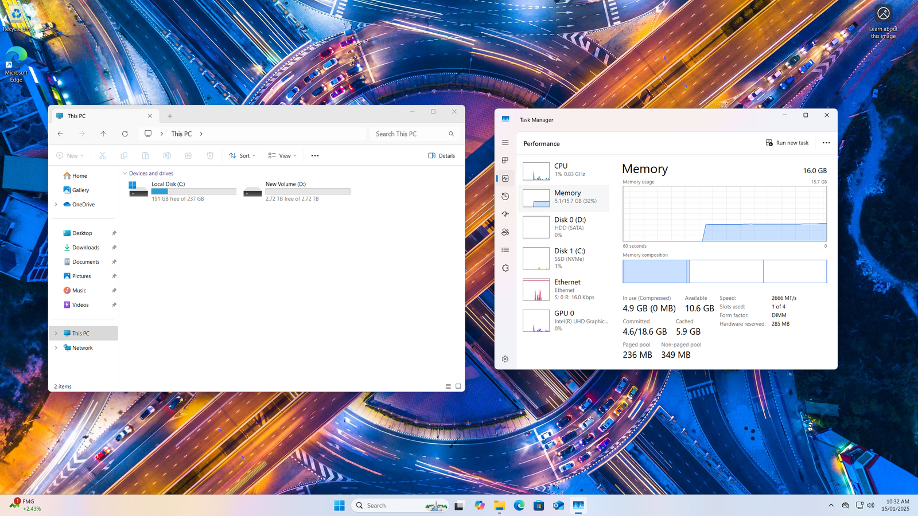Open Learn about this image desktop icon

884,22
